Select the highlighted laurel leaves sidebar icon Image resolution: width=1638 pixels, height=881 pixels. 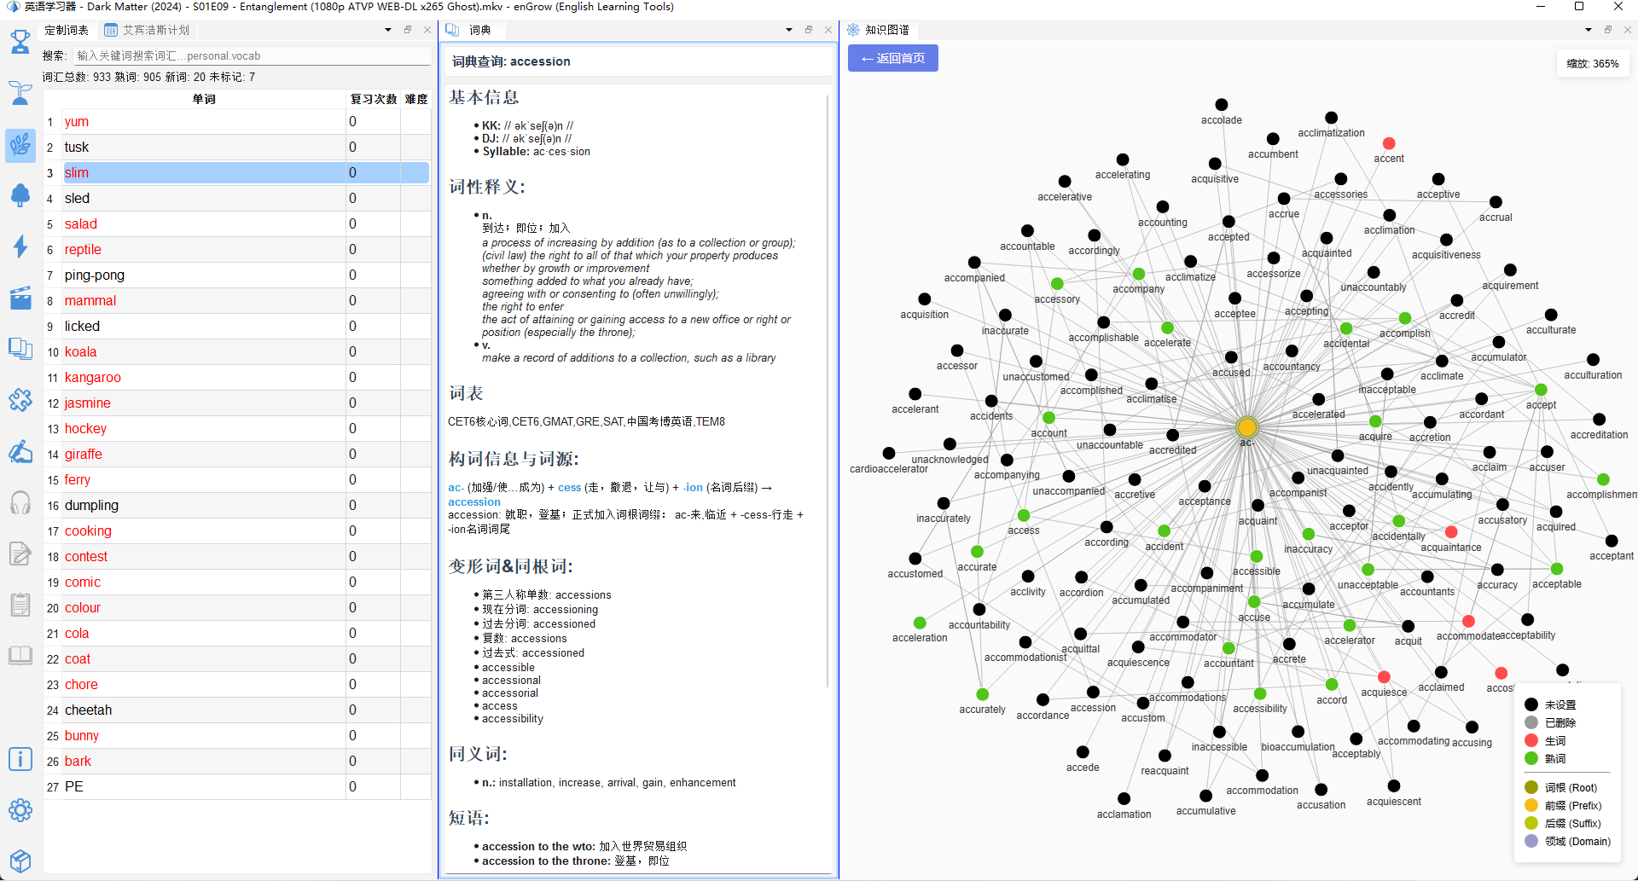click(20, 145)
